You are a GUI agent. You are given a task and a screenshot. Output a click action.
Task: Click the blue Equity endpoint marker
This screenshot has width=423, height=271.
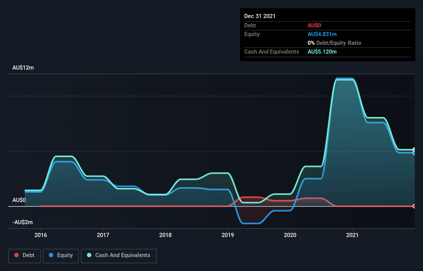(414, 153)
